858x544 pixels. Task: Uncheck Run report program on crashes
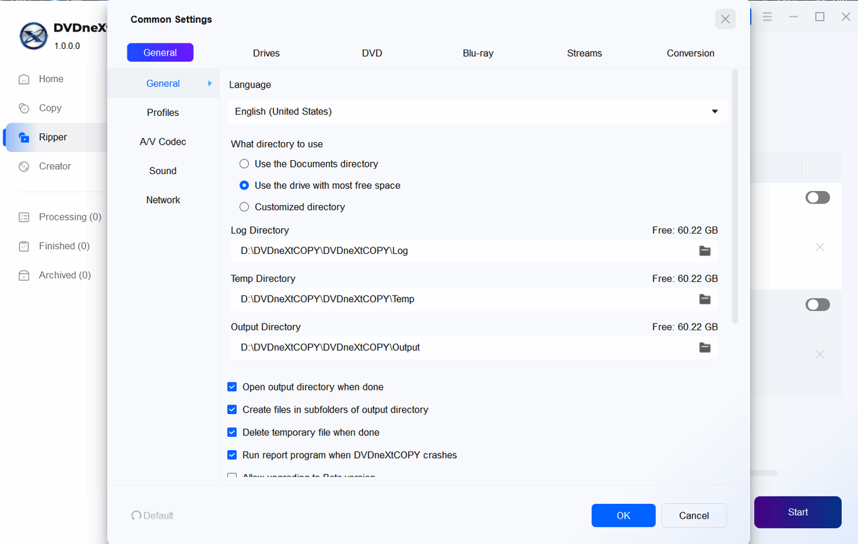pyautogui.click(x=232, y=455)
